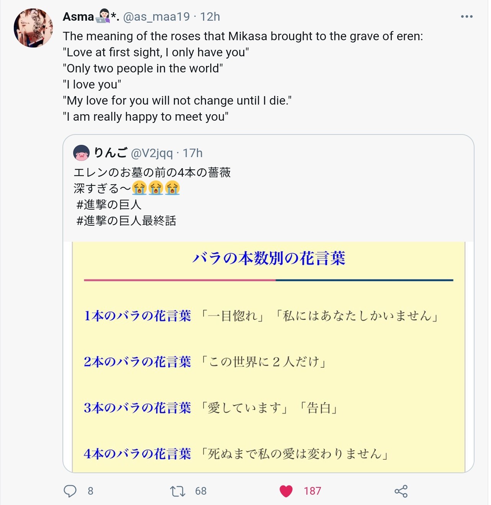This screenshot has height=505, width=491.
Task: Click the 17h quoted tweet timestamp
Action: pos(193,153)
